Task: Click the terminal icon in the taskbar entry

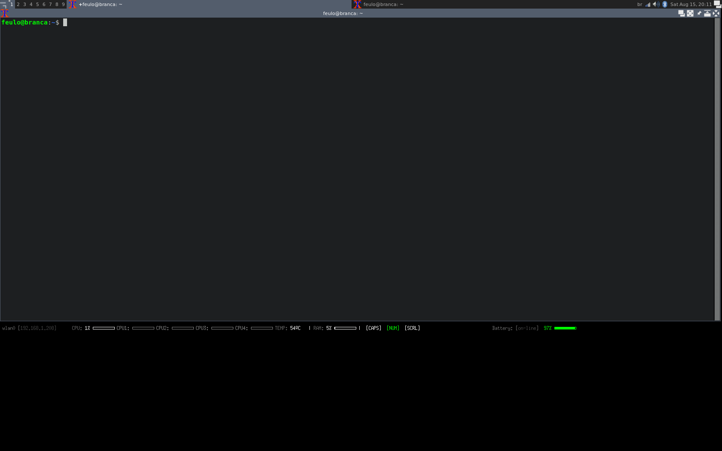Action: [73, 4]
